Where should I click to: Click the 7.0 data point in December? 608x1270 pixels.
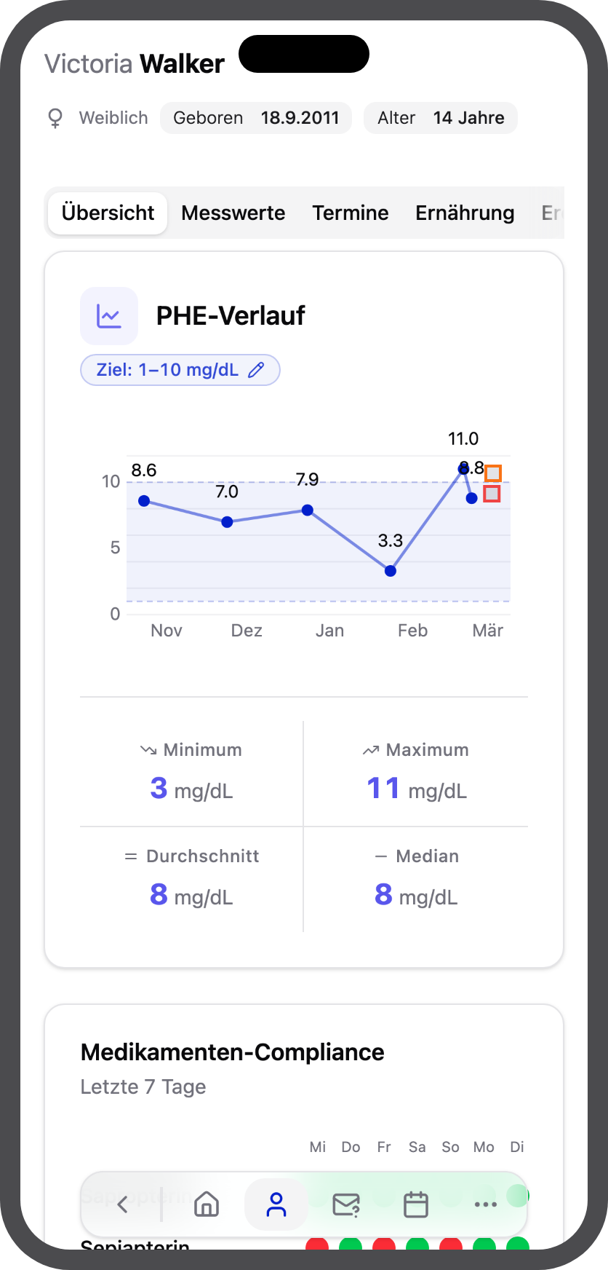coord(227,522)
